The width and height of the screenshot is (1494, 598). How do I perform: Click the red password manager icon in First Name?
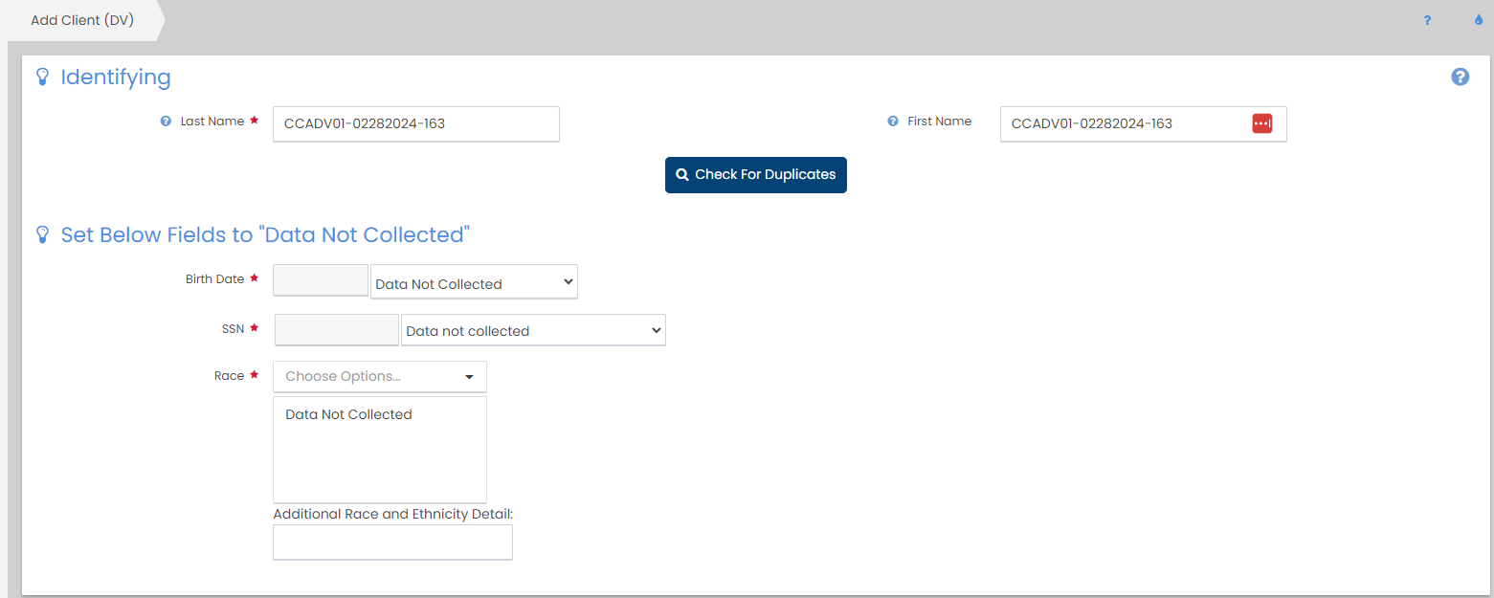[x=1261, y=123]
